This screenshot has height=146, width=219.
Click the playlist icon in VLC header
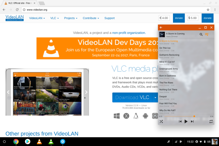pos(207,34)
